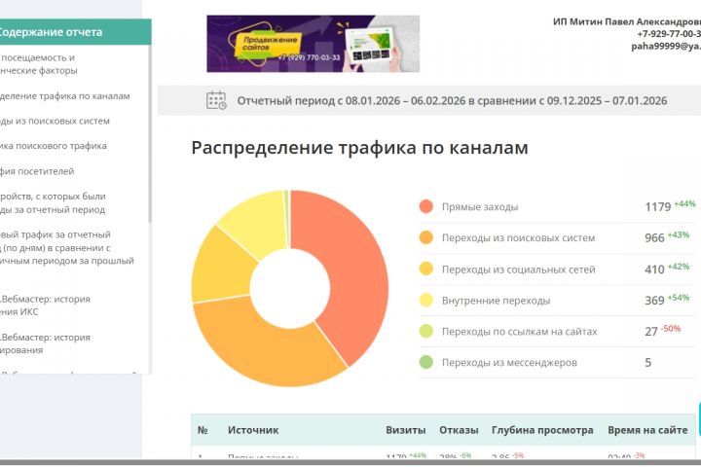Click the 'Источник' table column header

coord(253,430)
